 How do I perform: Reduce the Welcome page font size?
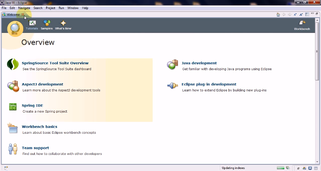295,15
